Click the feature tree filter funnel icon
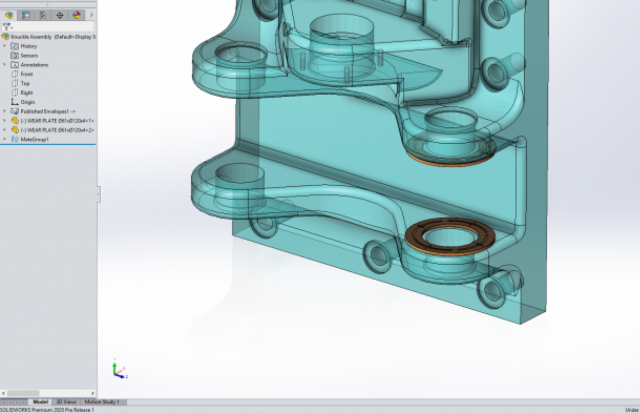The image size is (640, 413). coord(7,26)
